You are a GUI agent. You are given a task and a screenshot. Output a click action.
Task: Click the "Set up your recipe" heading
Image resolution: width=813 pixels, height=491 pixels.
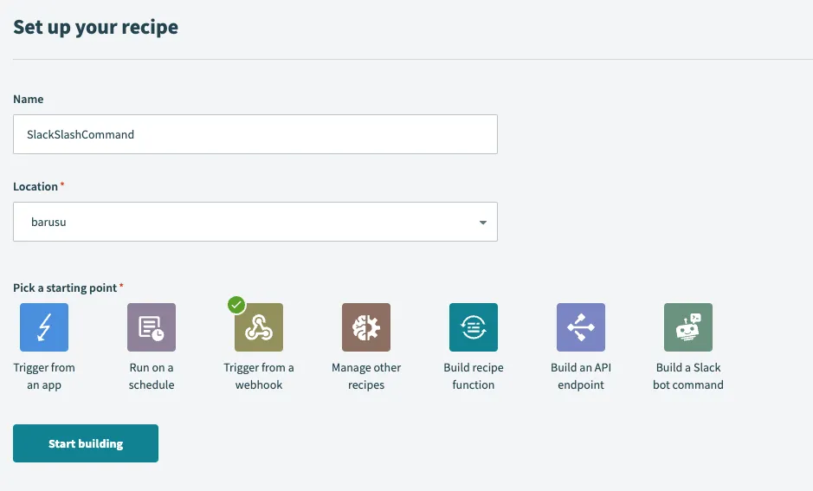[96, 27]
